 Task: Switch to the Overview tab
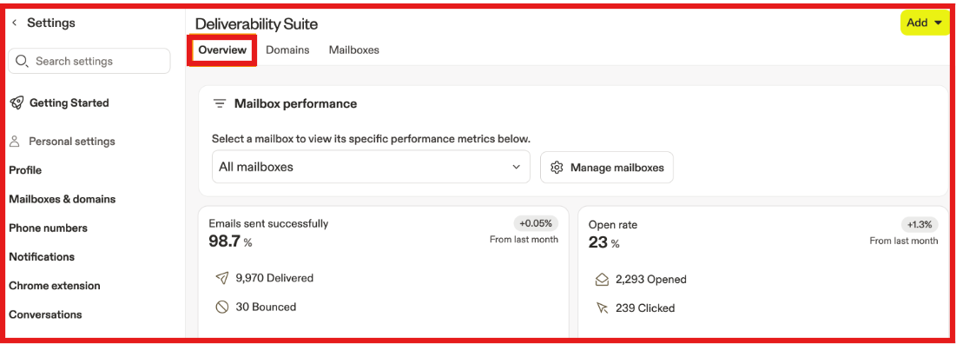222,50
